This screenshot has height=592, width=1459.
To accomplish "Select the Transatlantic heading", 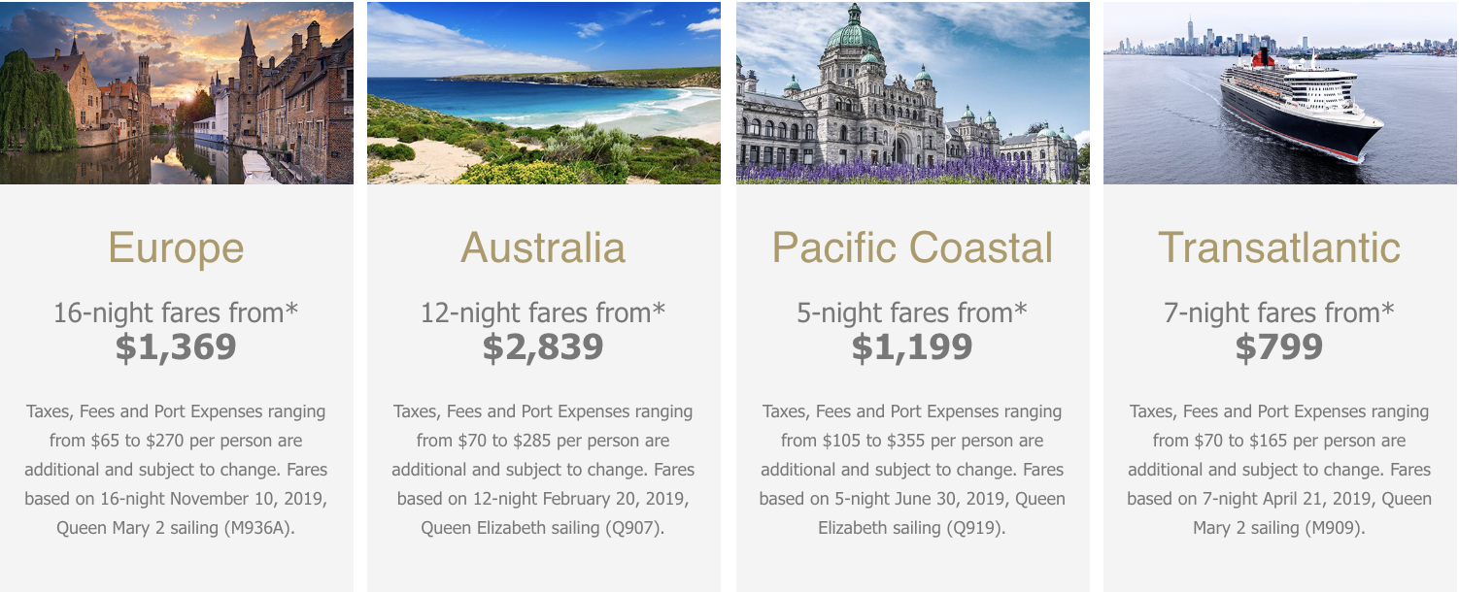I will click(1279, 247).
